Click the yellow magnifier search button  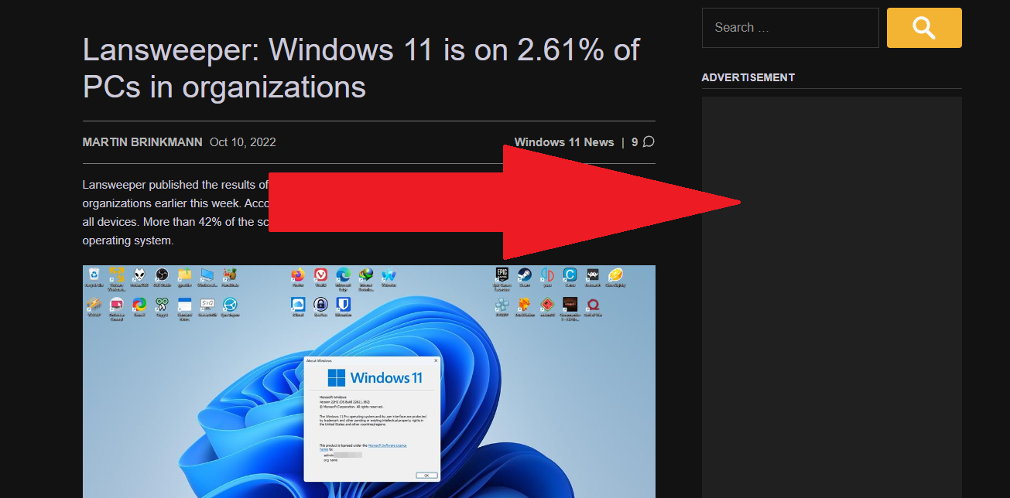pos(924,28)
